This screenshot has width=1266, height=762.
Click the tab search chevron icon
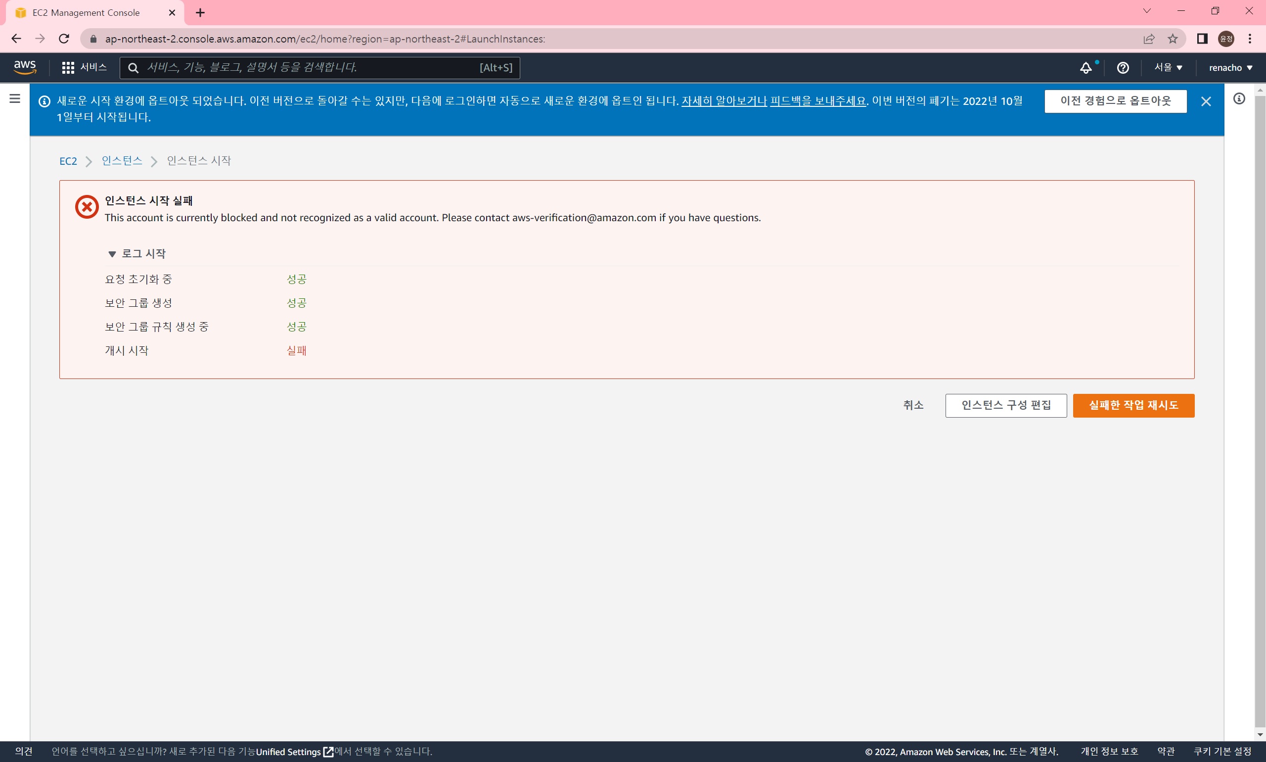click(1147, 11)
